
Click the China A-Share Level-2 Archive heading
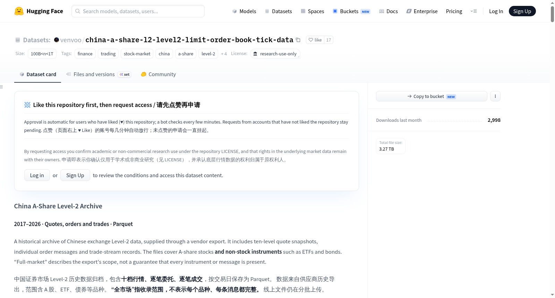[58, 206]
